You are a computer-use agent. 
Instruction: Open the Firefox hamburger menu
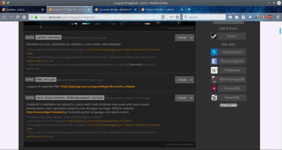point(278,17)
